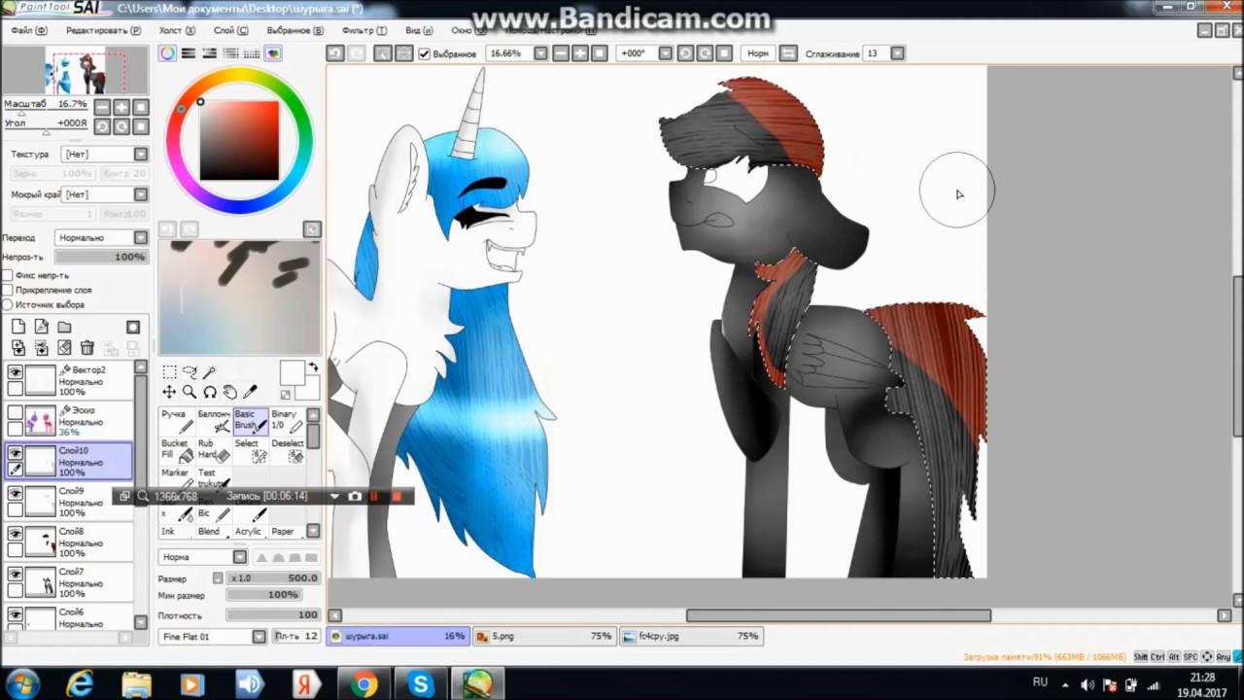
Task: Toggle the scratchpad panel icon
Action: coord(273,53)
